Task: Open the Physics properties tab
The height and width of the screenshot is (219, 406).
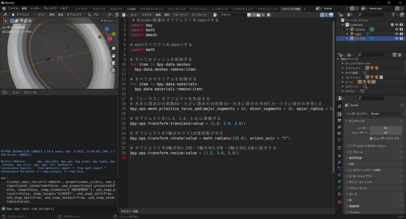Action: point(339,175)
